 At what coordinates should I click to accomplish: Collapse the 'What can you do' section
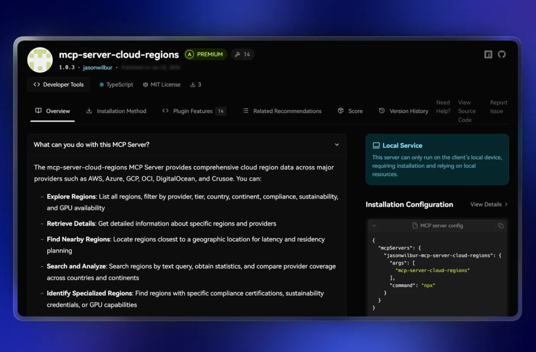pos(336,144)
